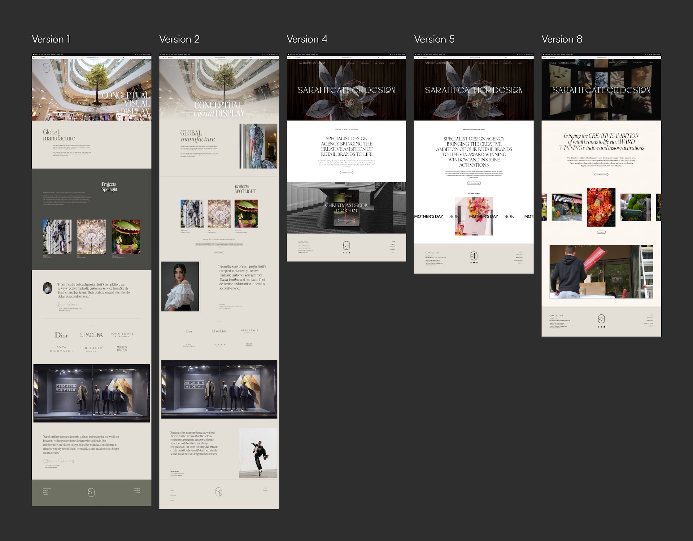The height and width of the screenshot is (541, 693).
Task: Click the Sarah Feather monogram logo in Version 1 footer
Action: point(91,492)
